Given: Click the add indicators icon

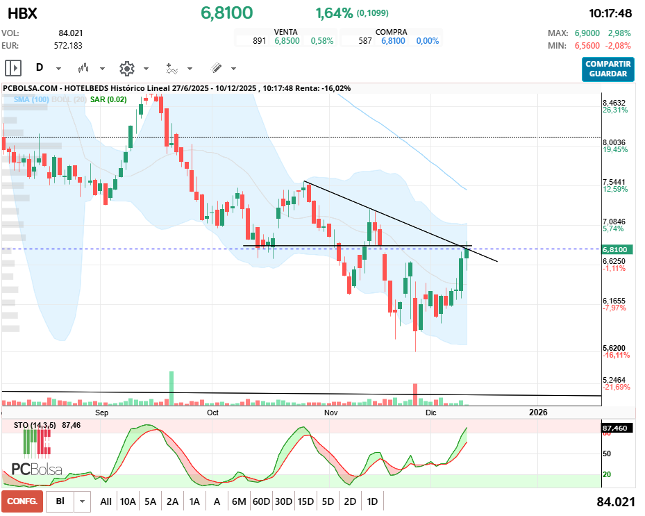Looking at the screenshot, I should point(171,68).
